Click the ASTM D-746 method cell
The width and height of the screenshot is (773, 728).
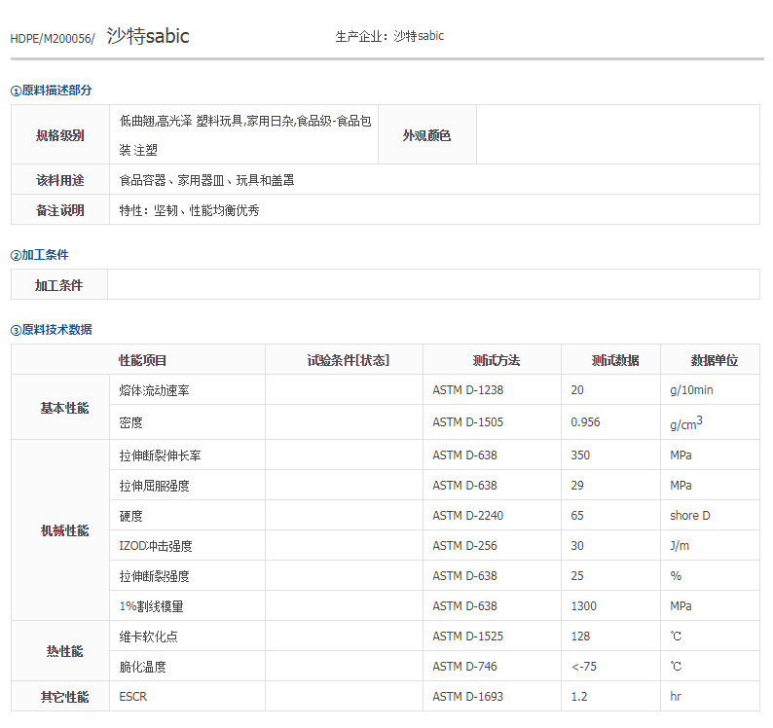pos(492,667)
